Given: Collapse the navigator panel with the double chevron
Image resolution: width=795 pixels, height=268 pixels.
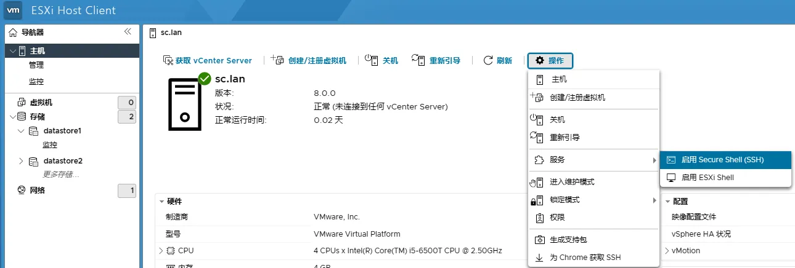Looking at the screenshot, I should 128,32.
